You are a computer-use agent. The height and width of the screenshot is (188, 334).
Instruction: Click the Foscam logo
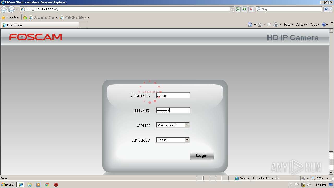(x=35, y=37)
